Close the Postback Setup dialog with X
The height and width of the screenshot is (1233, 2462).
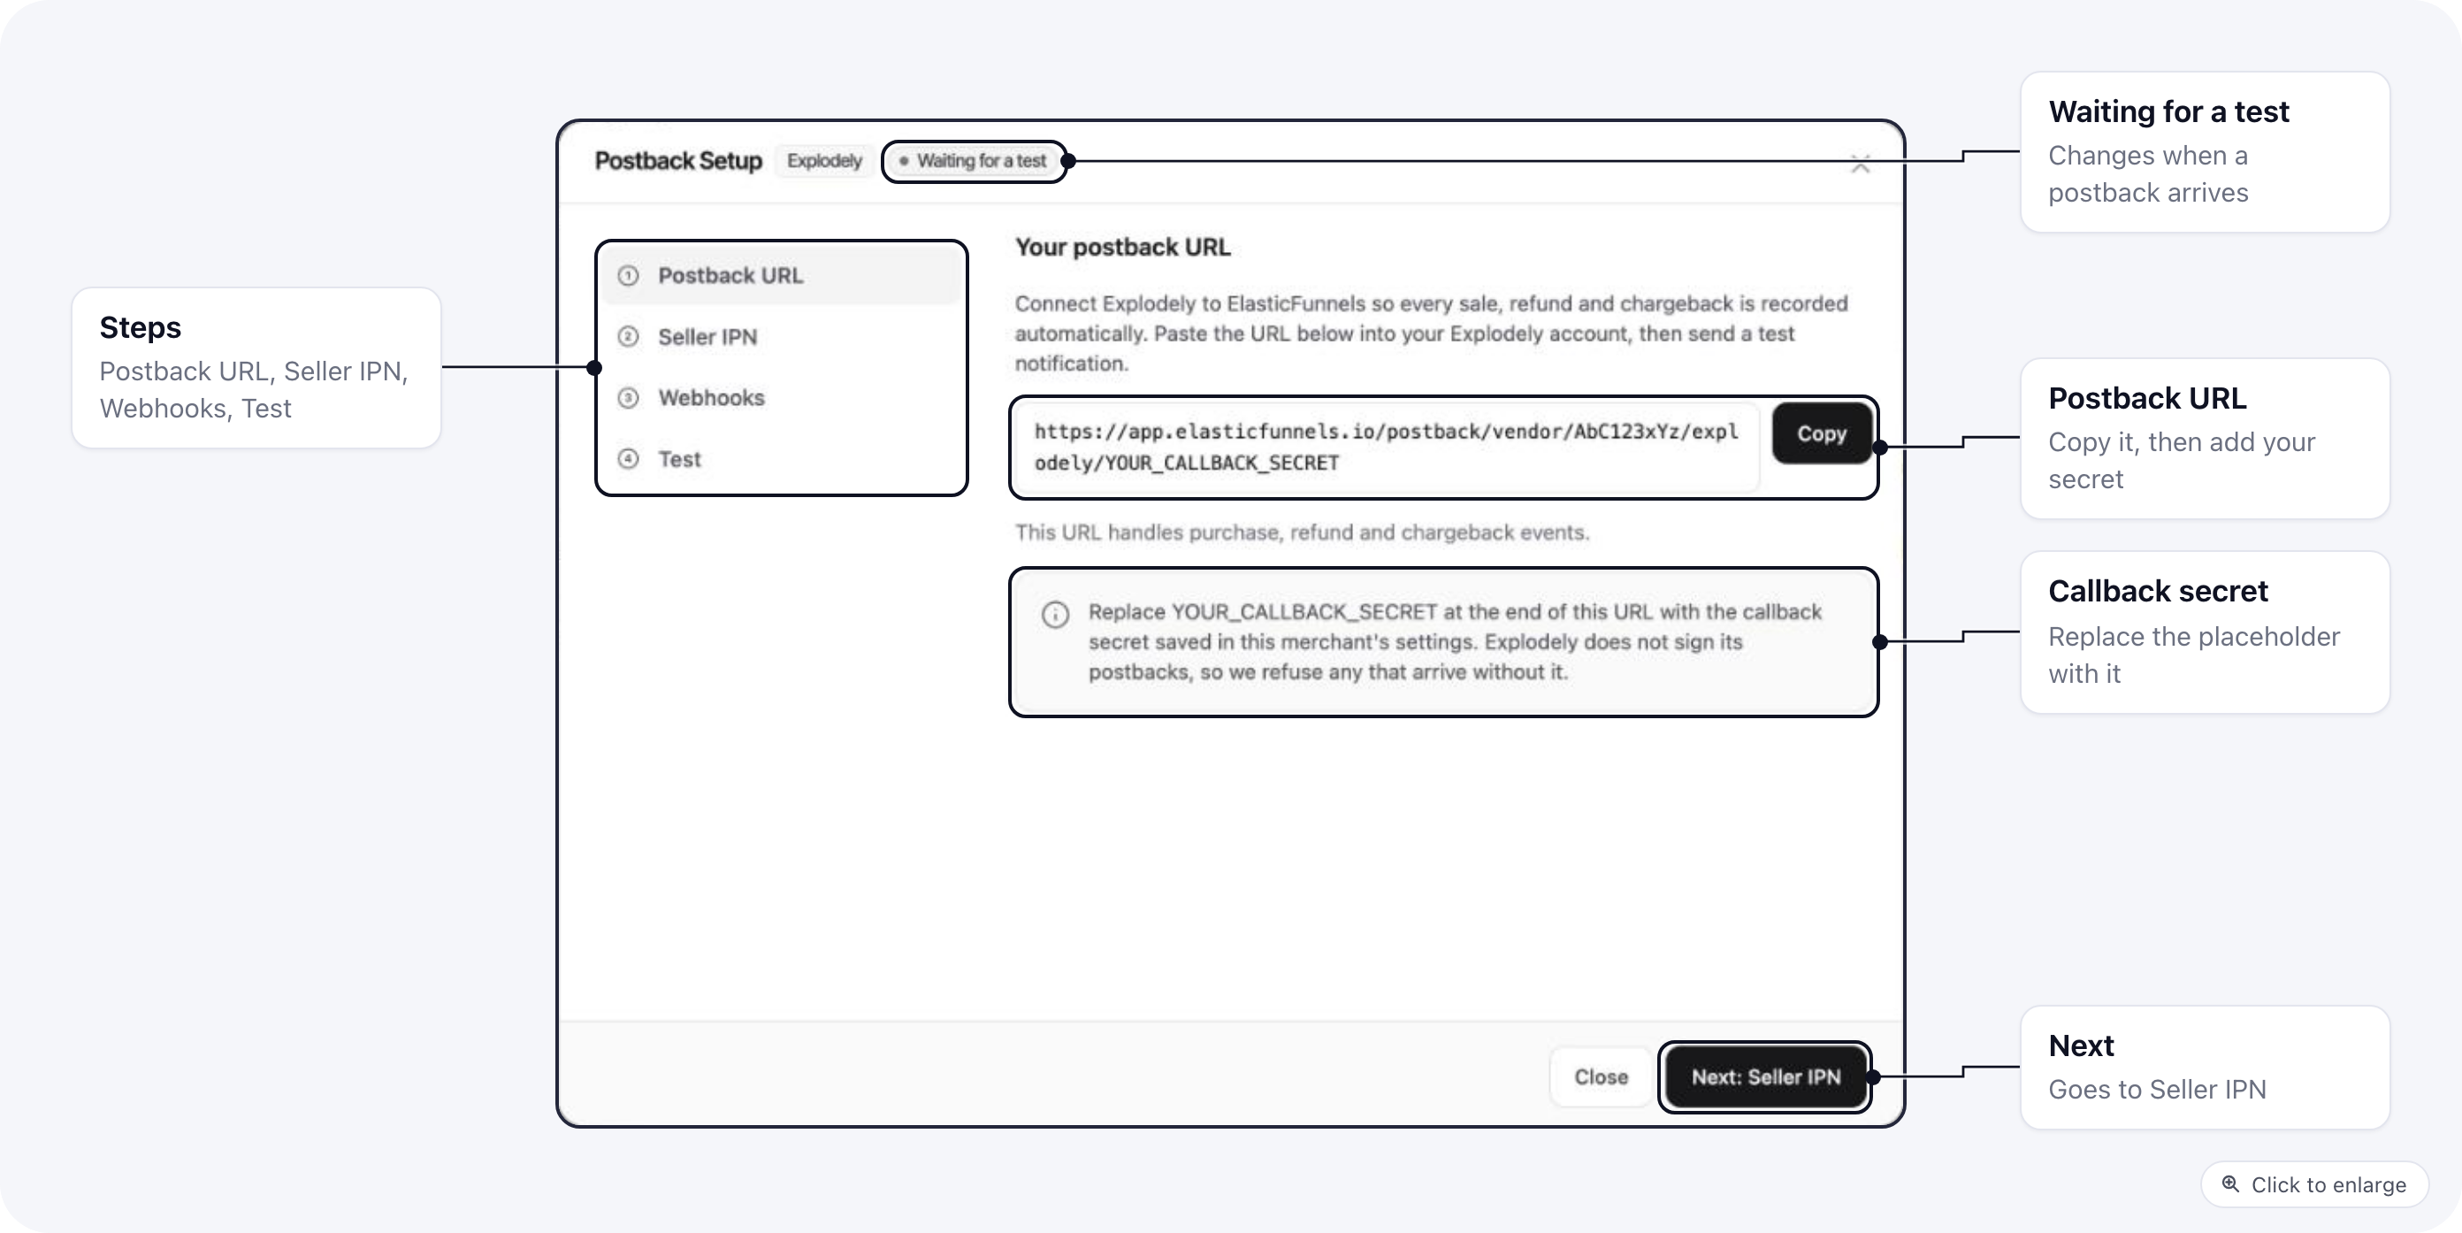pos(1860,165)
